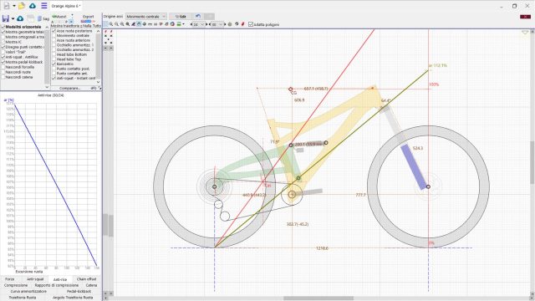This screenshot has height=301, width=535.
Task: Expand the chainring teeth number dropdown
Action: (x=198, y=24)
